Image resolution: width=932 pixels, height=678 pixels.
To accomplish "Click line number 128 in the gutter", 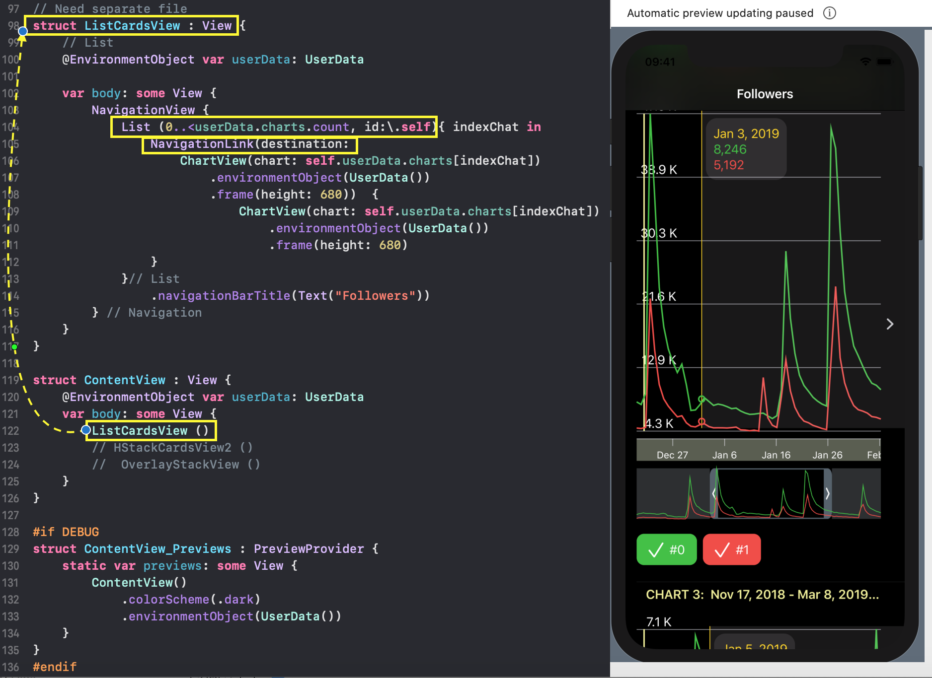I will tap(10, 532).
